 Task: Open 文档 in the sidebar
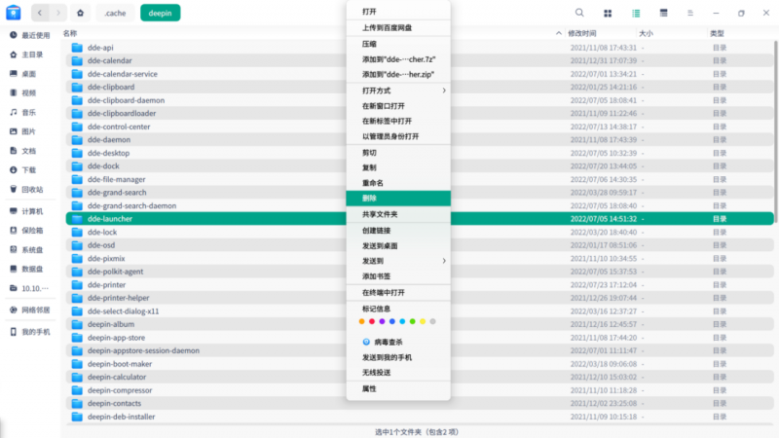[30, 151]
